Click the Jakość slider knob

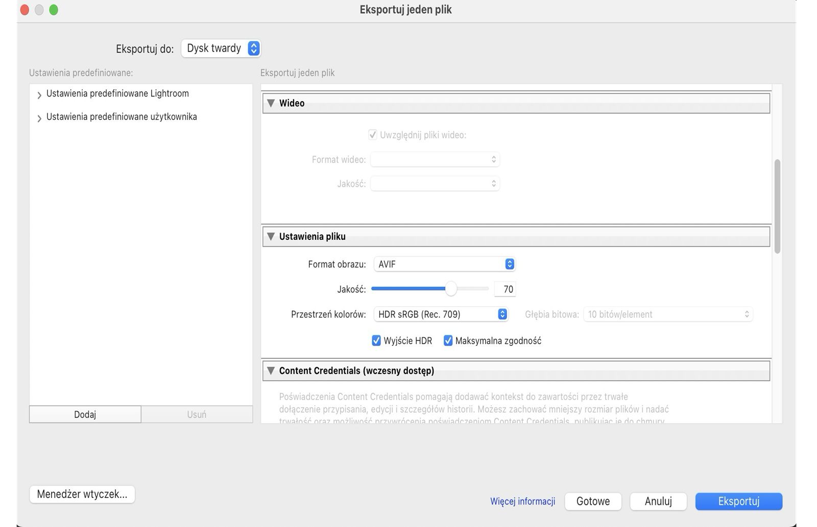tap(451, 289)
